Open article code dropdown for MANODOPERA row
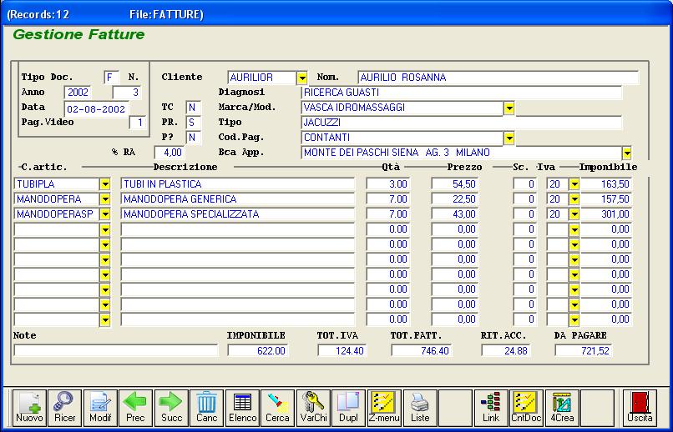Viewport: 673px width, 432px height. pyautogui.click(x=105, y=199)
